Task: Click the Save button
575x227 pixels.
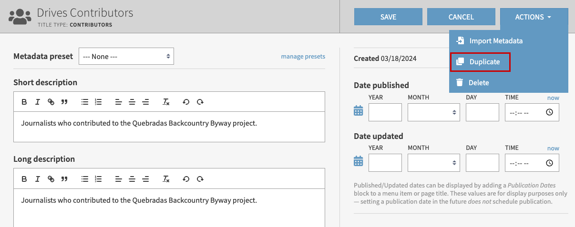Action: pyautogui.click(x=388, y=17)
